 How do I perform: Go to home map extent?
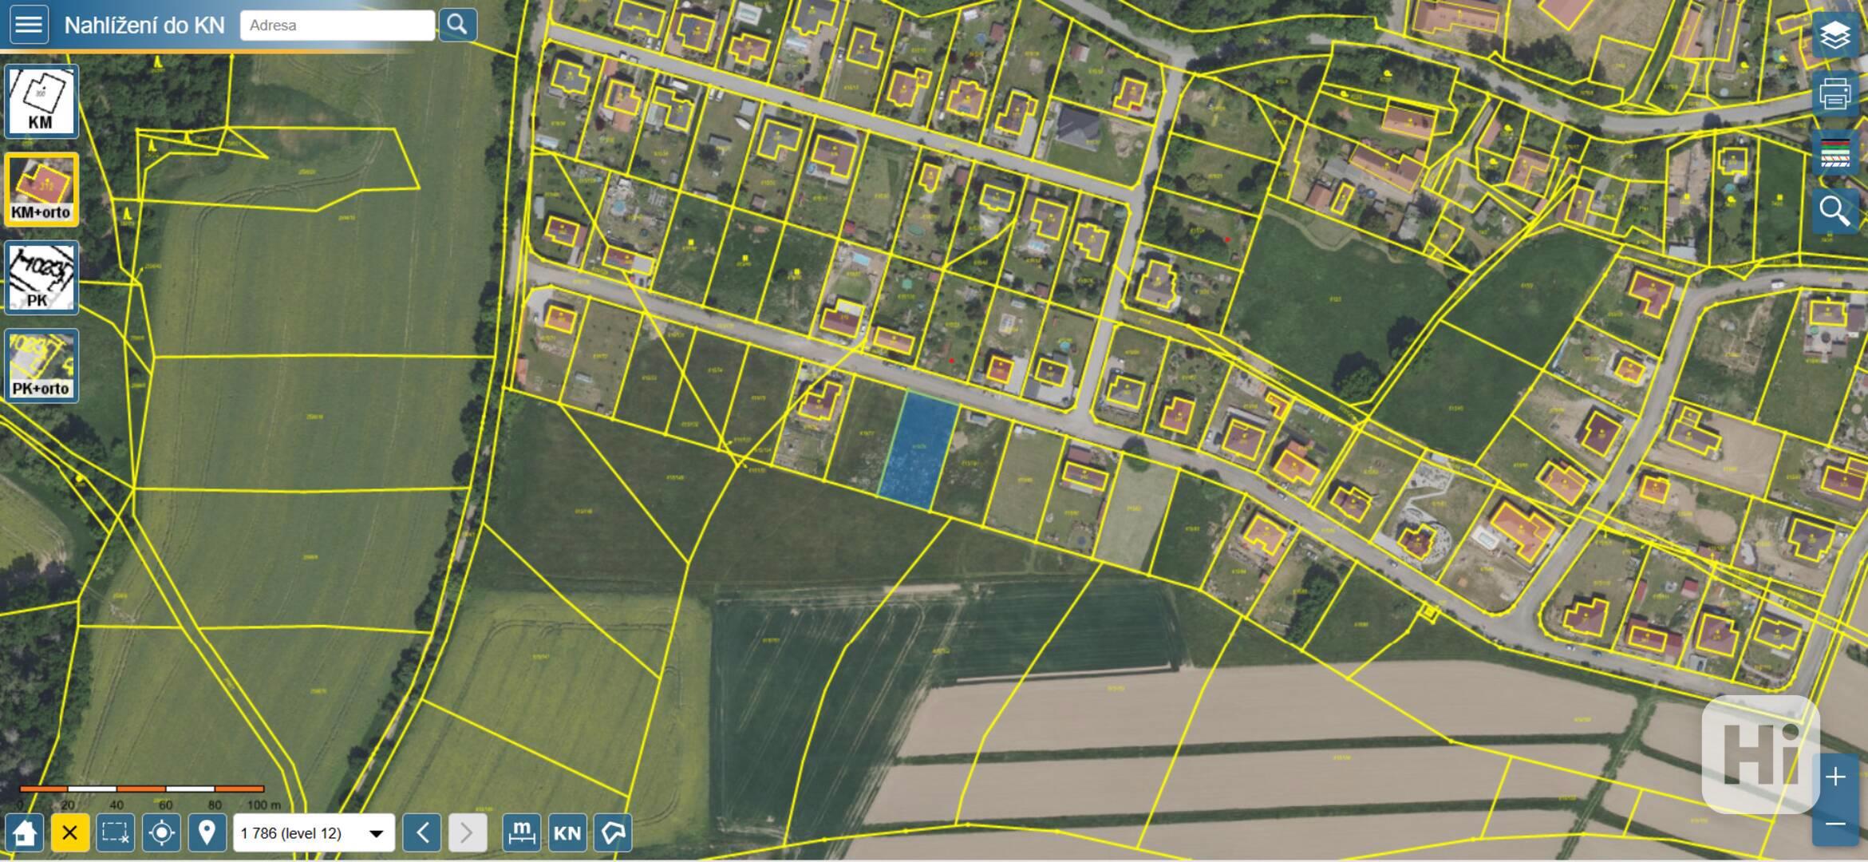tap(23, 833)
